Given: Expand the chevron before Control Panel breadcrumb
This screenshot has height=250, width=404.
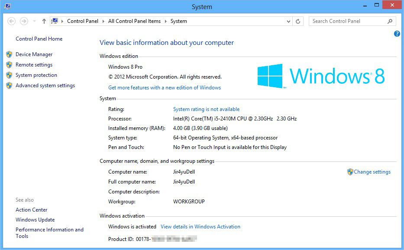Looking at the screenshot, I should [62, 21].
